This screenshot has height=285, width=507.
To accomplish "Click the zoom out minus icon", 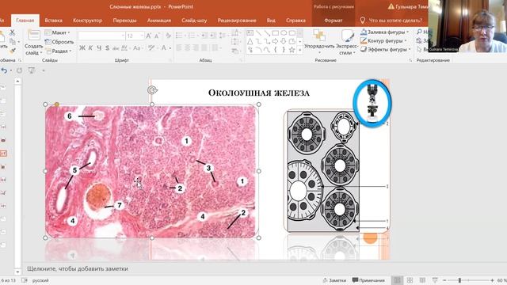I will click(445, 280).
